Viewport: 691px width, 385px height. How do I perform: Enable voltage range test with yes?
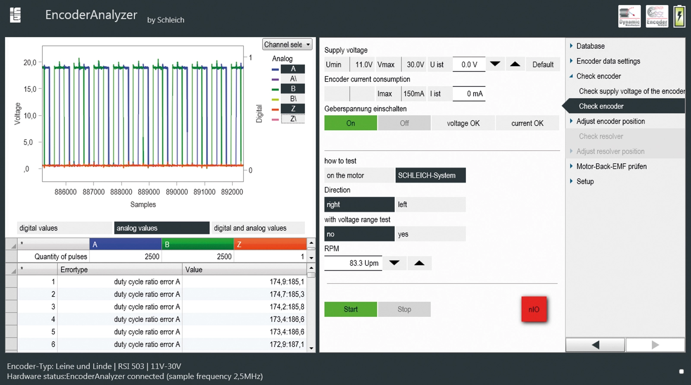pos(430,234)
